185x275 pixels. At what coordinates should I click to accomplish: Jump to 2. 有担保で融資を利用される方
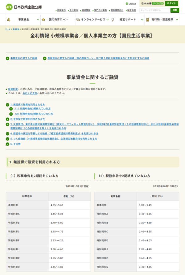27,119
